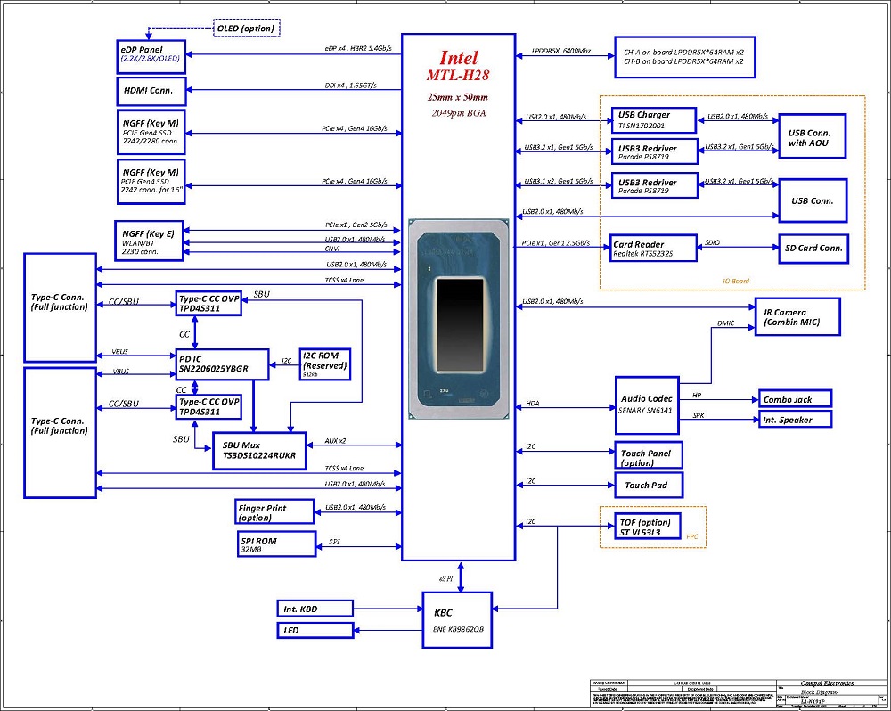Click the 'eSPI' label above KBC
The width and height of the screenshot is (891, 711).
[446, 578]
